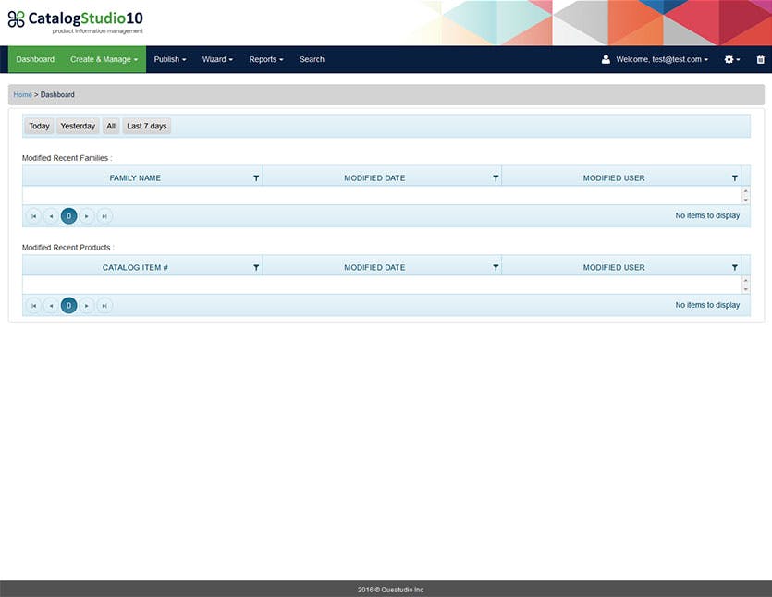The width and height of the screenshot is (772, 597).
Task: Filter the Catalog Item # column
Action: pos(256,268)
